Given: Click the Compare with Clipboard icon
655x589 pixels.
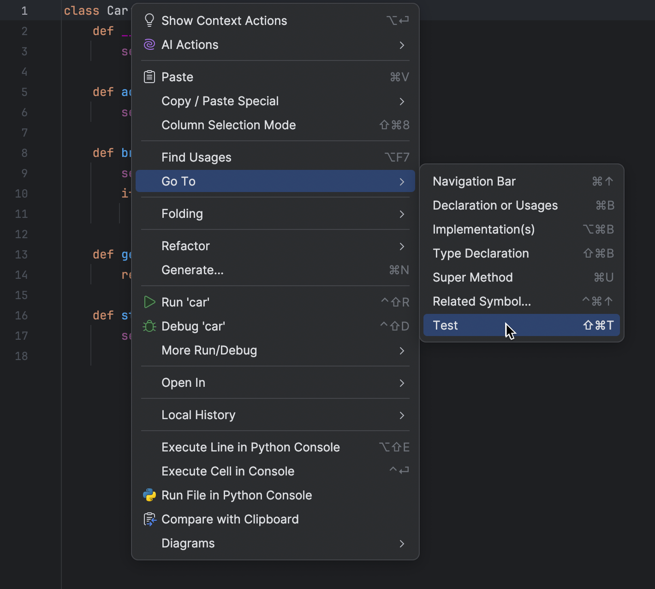Looking at the screenshot, I should 149,519.
